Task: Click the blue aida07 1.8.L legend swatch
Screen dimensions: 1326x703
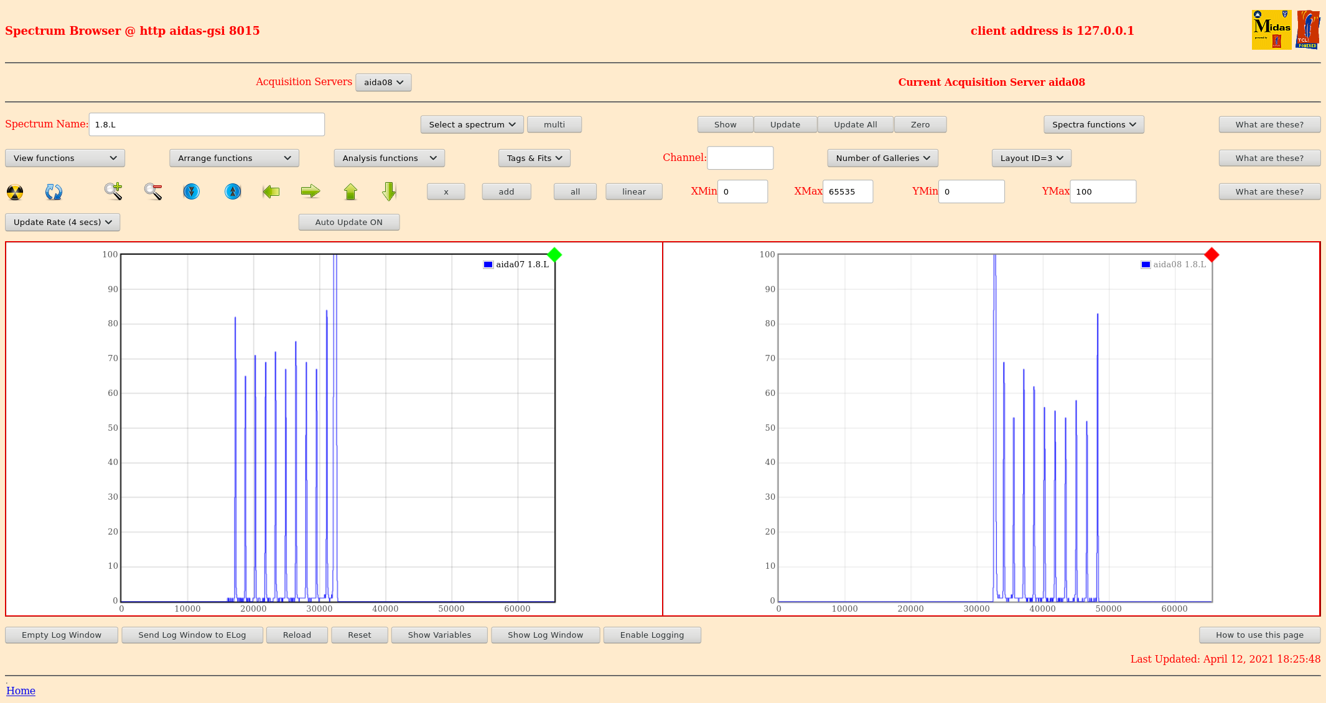Action: pyautogui.click(x=488, y=265)
